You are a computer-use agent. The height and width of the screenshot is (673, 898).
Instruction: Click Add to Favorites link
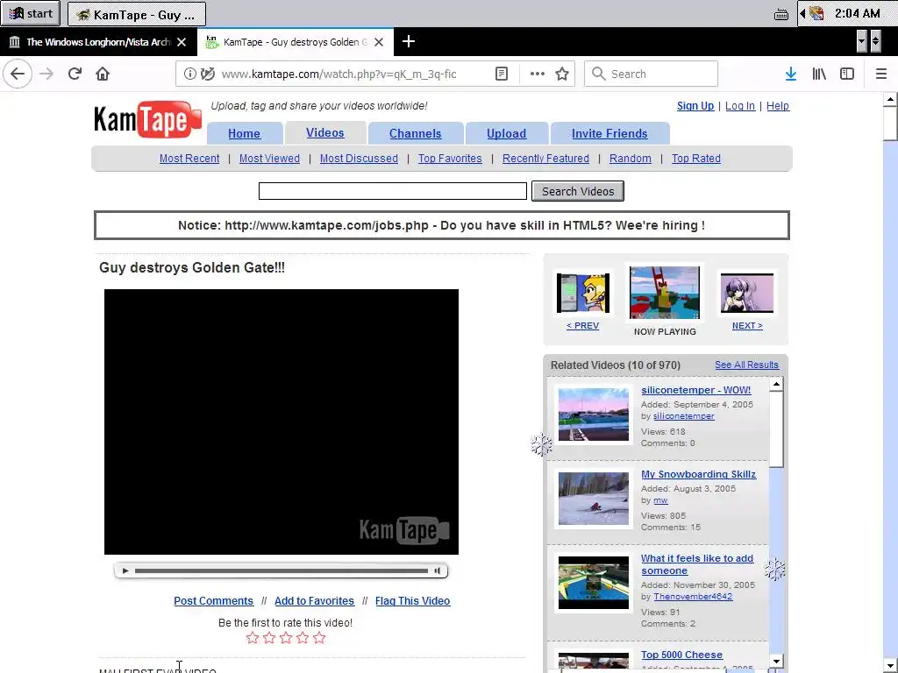pyautogui.click(x=315, y=601)
